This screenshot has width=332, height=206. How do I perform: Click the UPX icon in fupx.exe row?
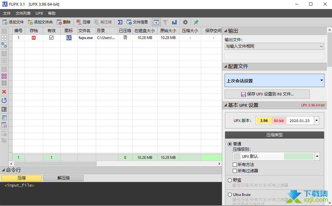click(x=69, y=38)
